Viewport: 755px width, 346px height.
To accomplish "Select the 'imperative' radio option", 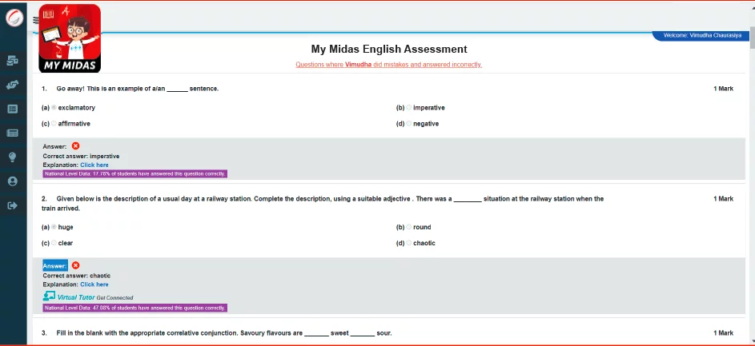I will [409, 108].
